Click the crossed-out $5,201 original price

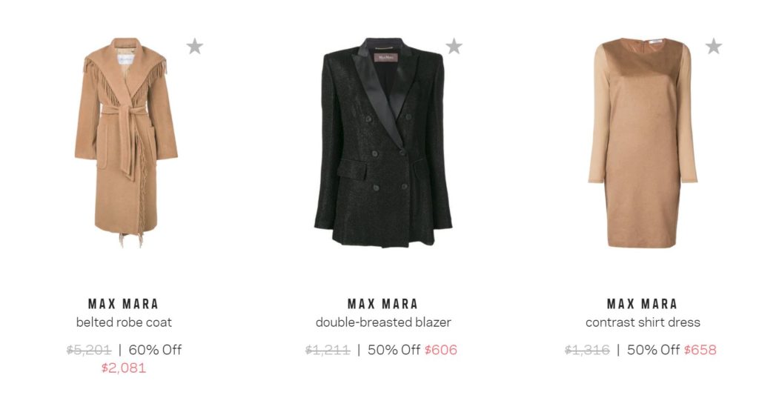(x=89, y=350)
